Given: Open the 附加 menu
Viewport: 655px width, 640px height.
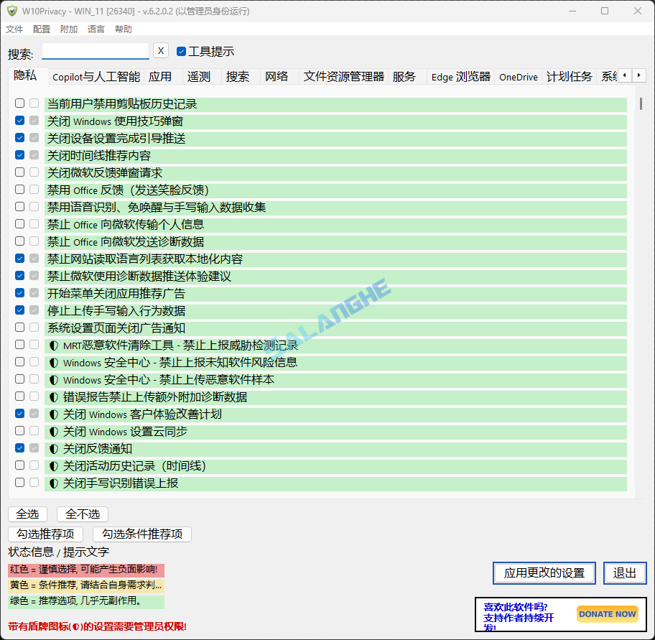Looking at the screenshot, I should pyautogui.click(x=69, y=29).
